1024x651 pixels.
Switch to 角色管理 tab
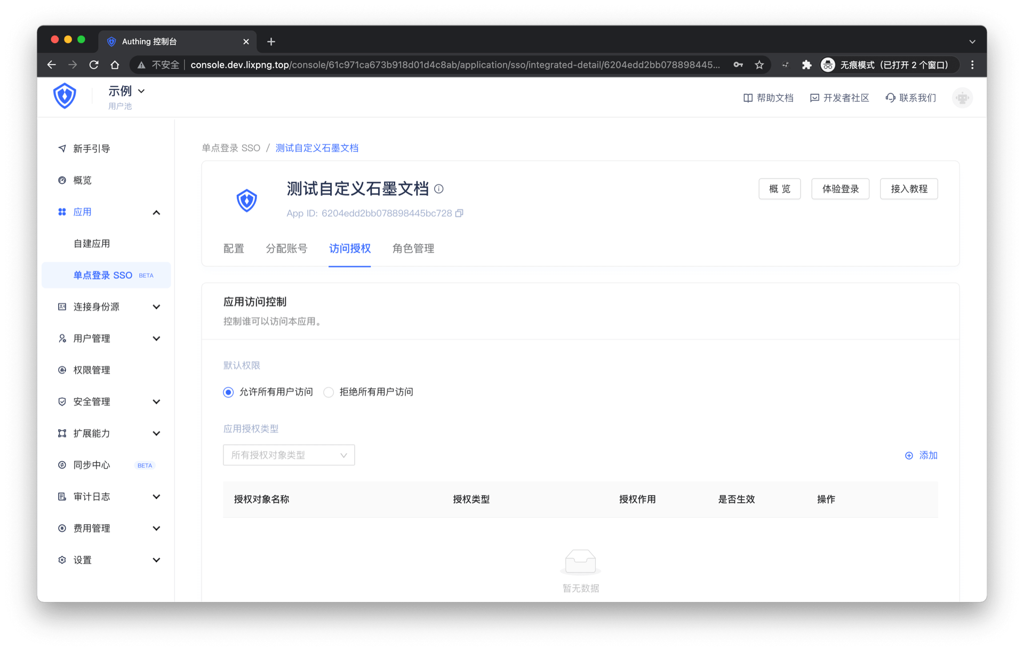click(x=413, y=248)
